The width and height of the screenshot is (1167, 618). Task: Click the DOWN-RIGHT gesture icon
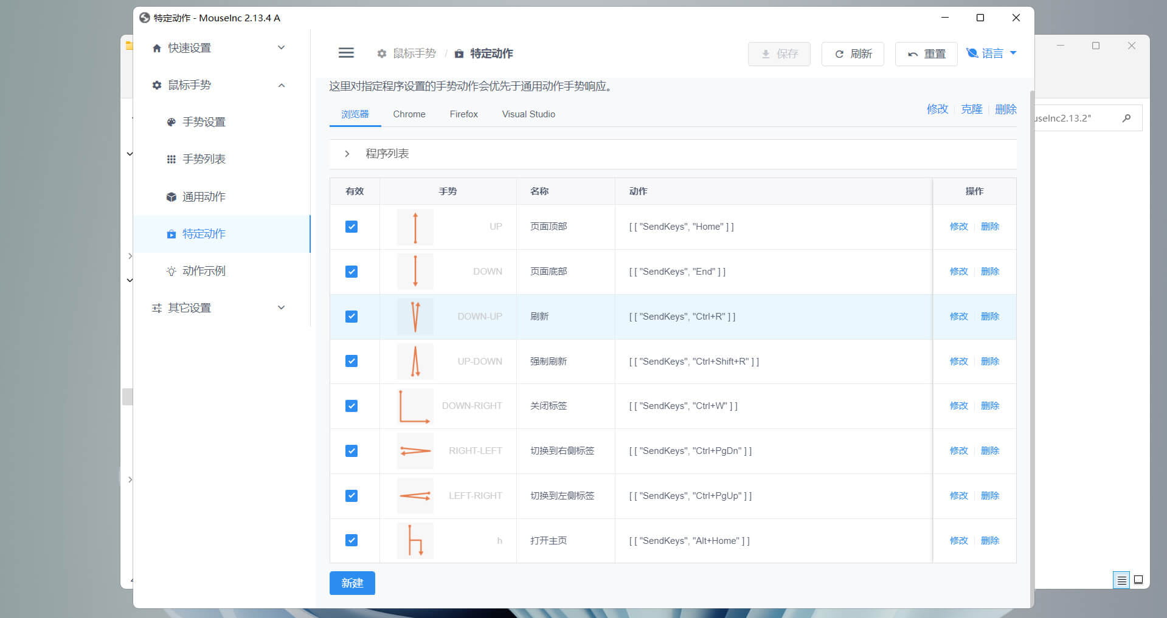pos(415,406)
